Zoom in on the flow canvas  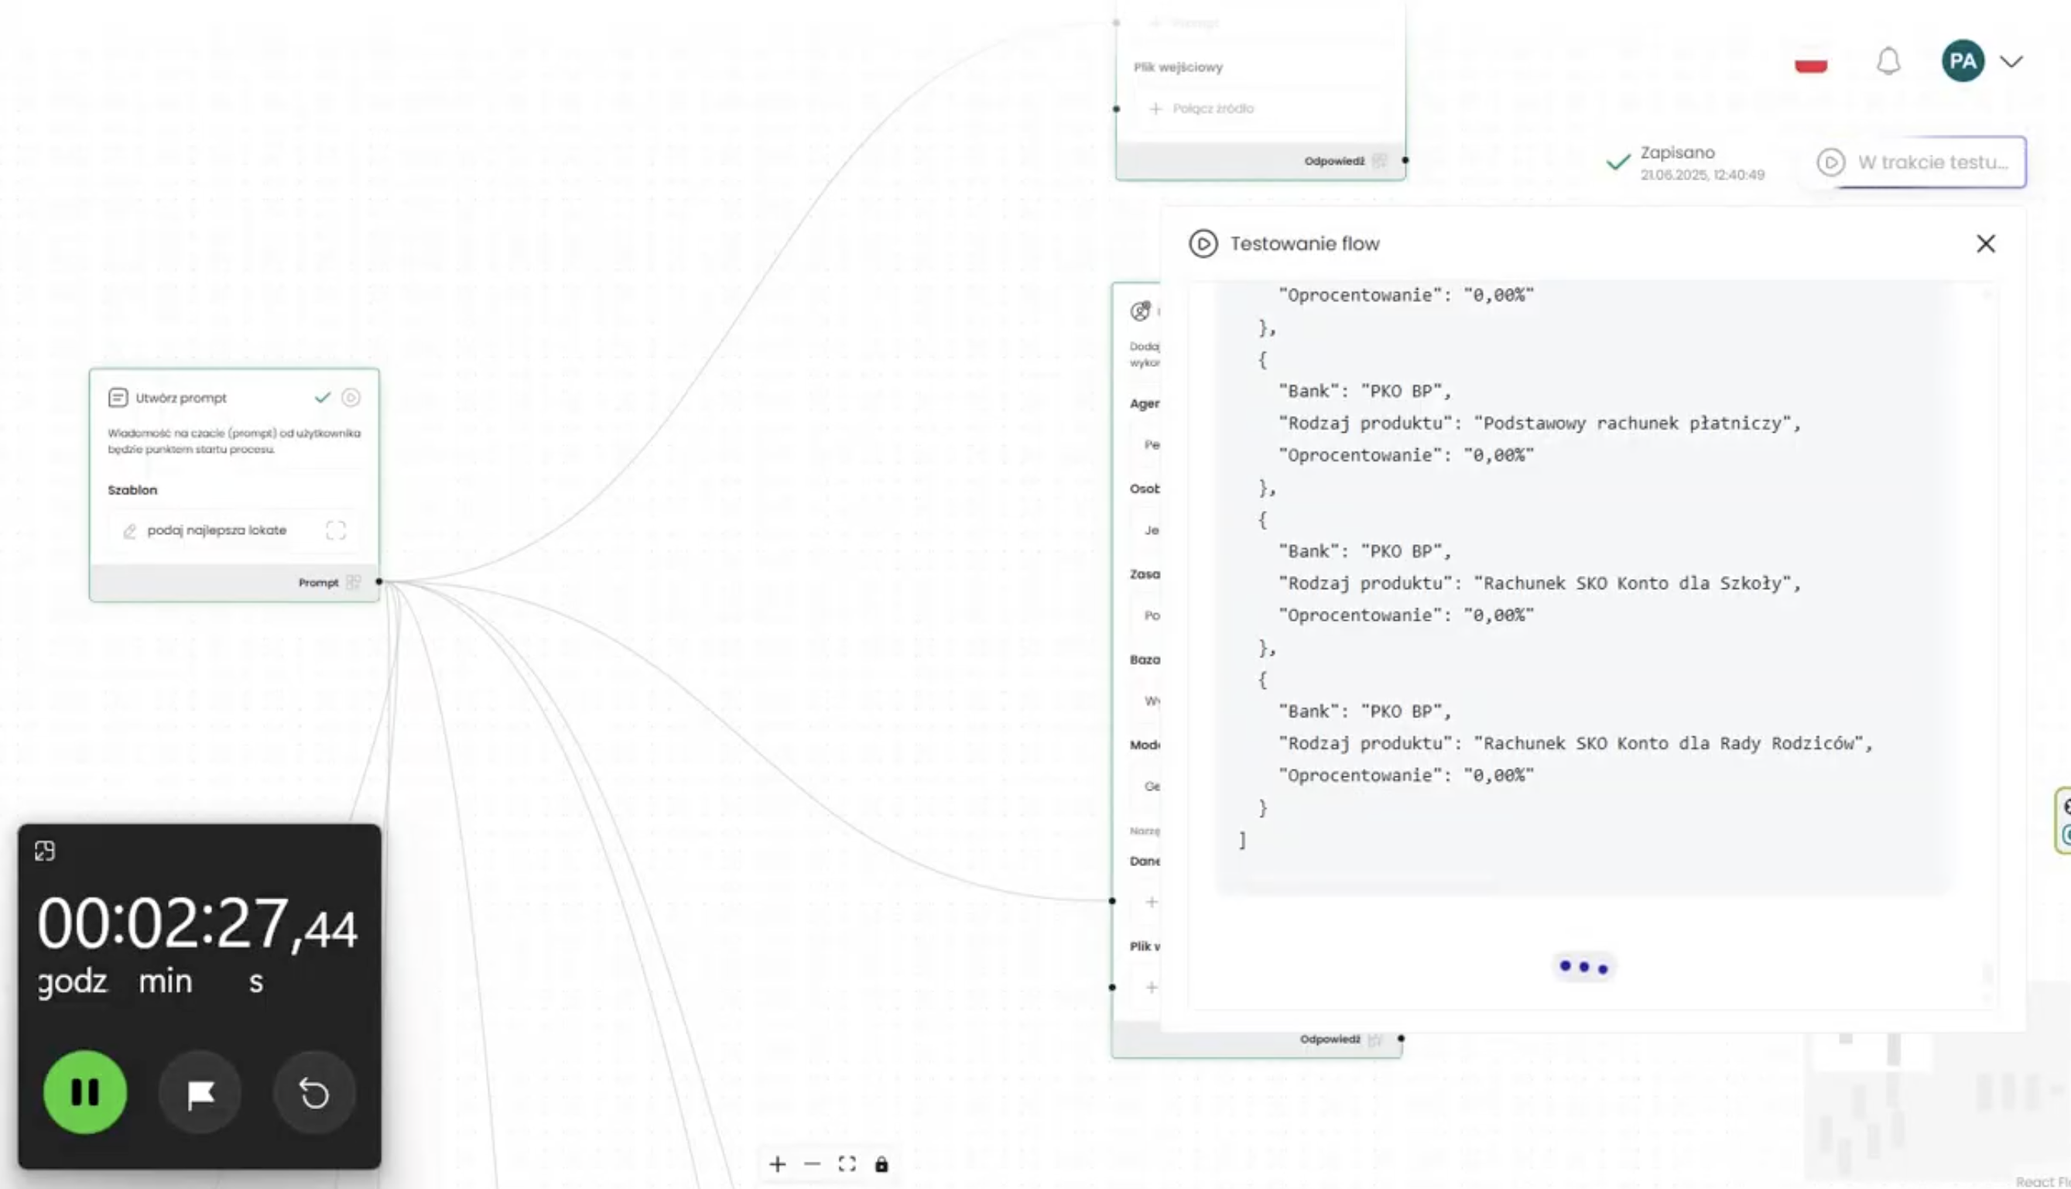777,1163
